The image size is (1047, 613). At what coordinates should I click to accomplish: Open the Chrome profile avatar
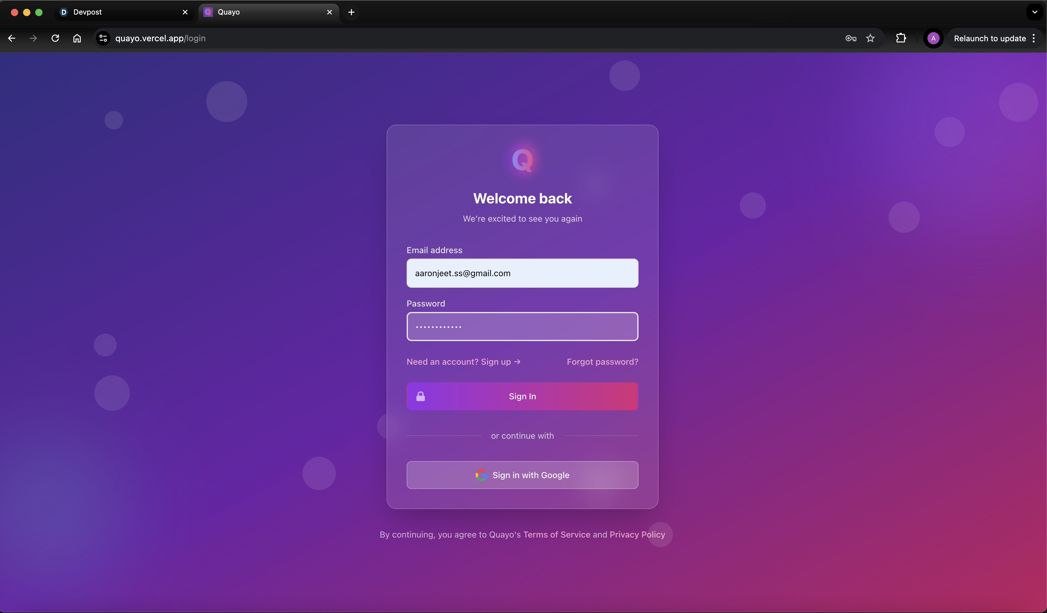pos(933,38)
